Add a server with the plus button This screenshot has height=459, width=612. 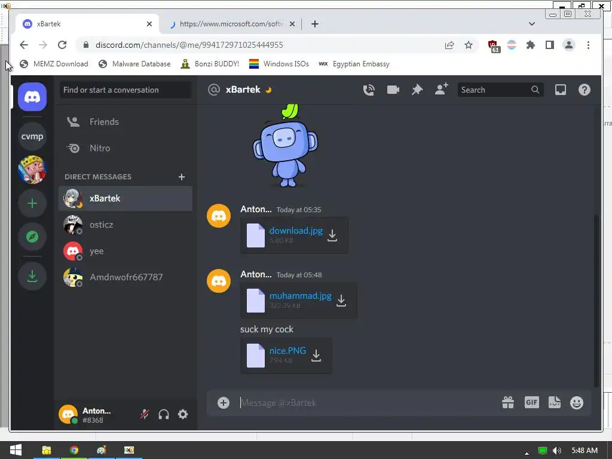point(32,203)
